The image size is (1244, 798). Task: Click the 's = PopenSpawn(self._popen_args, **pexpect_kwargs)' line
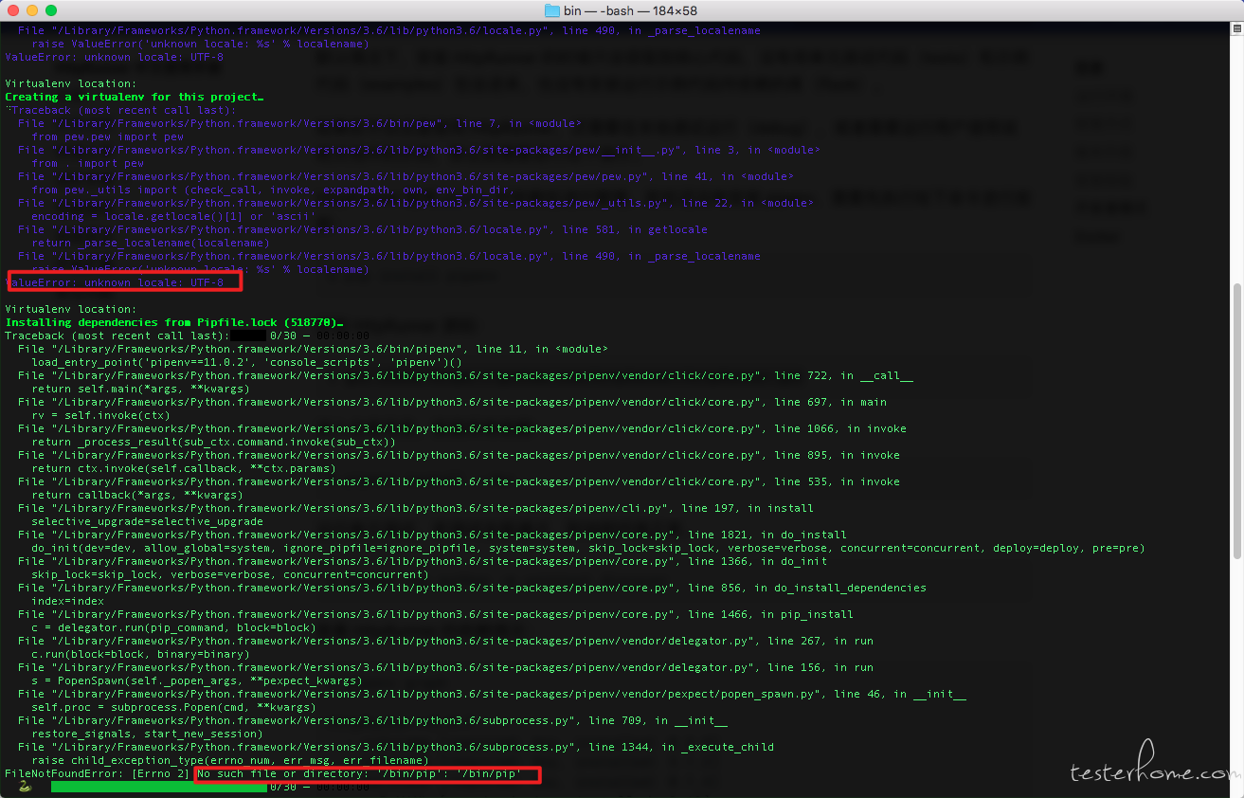pyautogui.click(x=197, y=680)
